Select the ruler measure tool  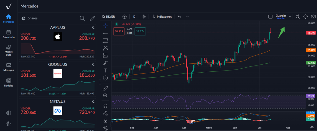pos(105,88)
